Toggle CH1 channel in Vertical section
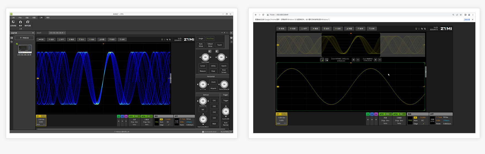 click(x=214, y=101)
